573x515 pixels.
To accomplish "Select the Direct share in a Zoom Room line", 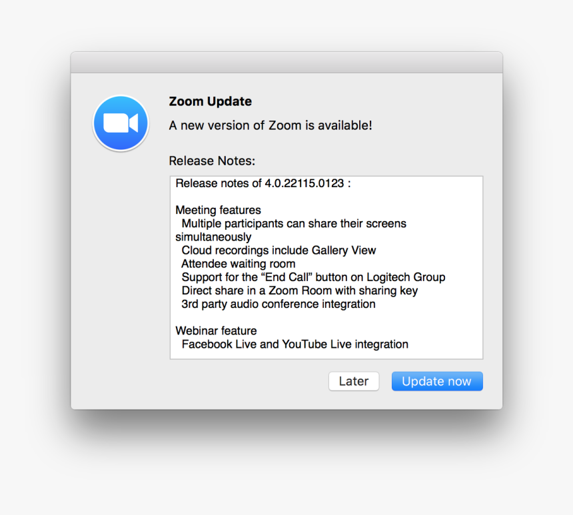I will tap(299, 290).
